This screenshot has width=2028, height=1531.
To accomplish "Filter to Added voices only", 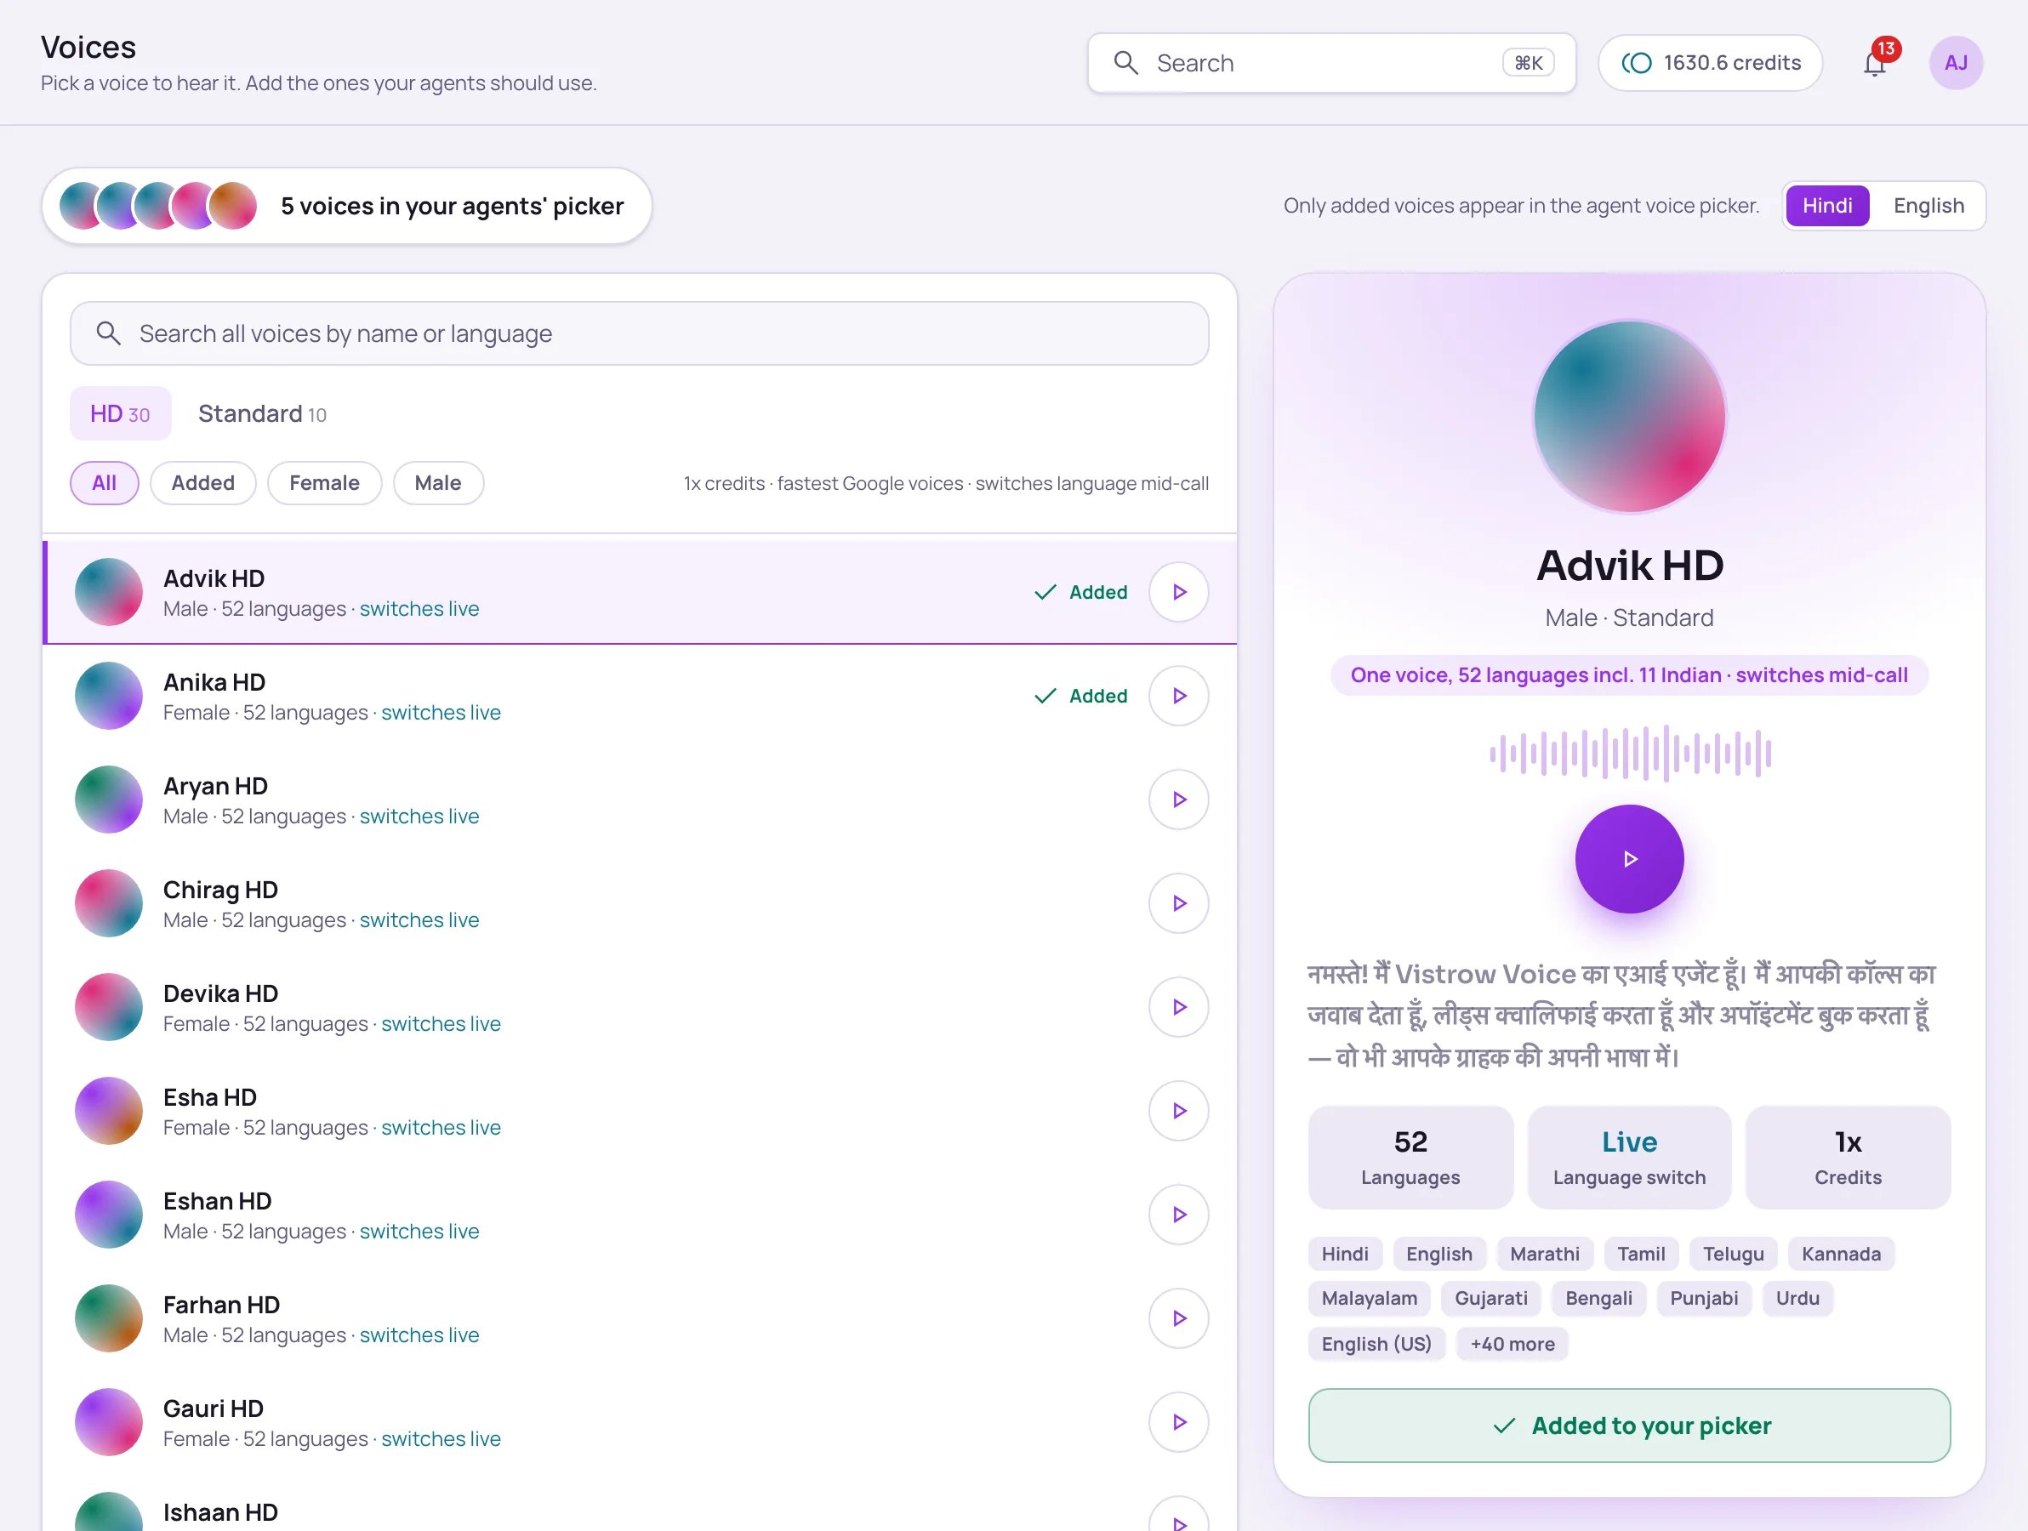I will point(202,483).
